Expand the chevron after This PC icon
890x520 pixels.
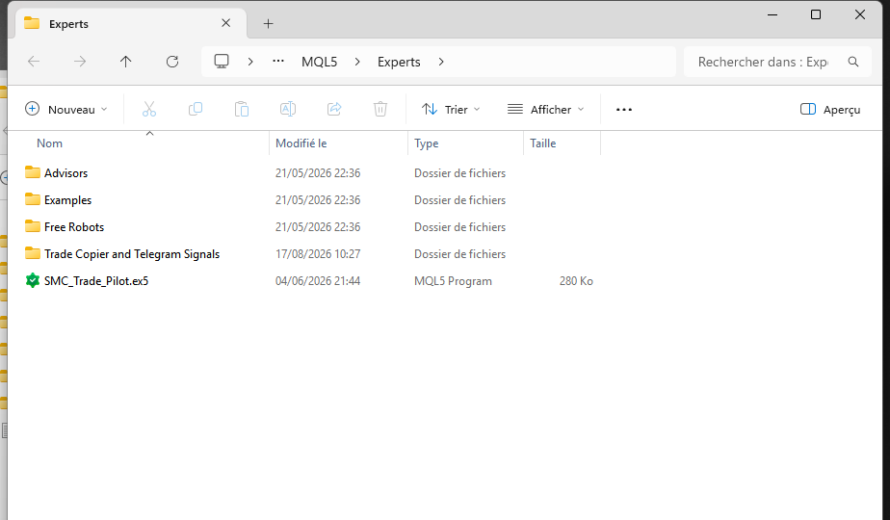coord(250,62)
